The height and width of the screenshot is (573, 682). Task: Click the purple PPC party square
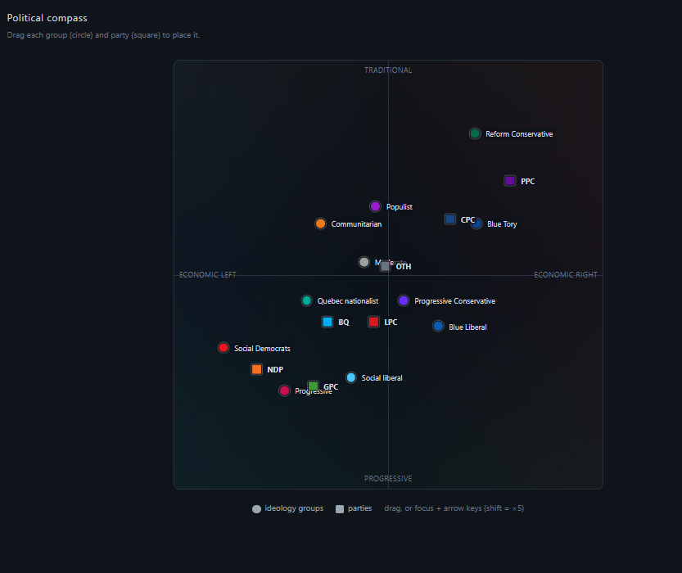pos(510,181)
